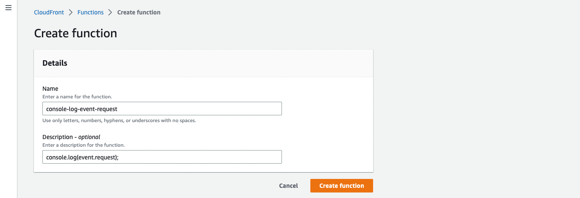Click the Create function page heading
Image resolution: width=580 pixels, height=198 pixels.
[75, 33]
